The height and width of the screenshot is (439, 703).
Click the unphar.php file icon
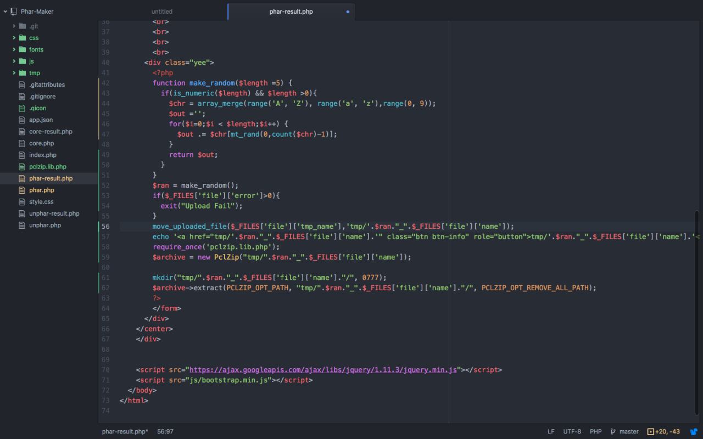pos(23,225)
